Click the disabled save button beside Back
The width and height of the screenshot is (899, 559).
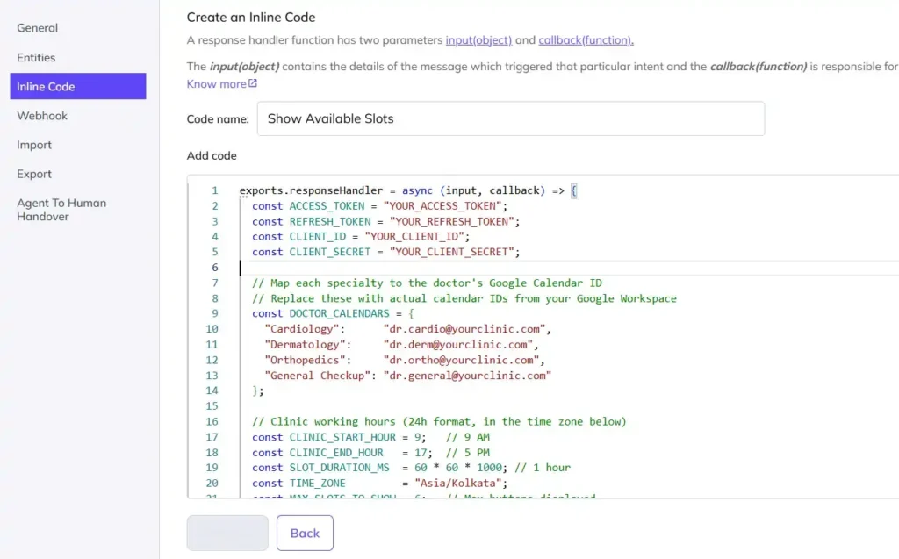pos(227,533)
